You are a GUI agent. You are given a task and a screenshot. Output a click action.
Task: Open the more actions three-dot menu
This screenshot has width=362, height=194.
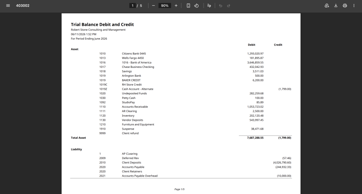pyautogui.click(x=354, y=6)
